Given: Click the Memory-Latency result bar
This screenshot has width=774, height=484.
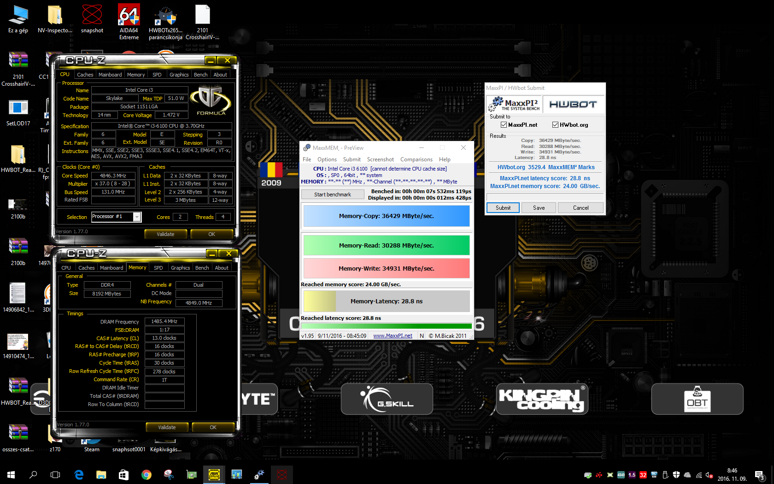Looking at the screenshot, I should 387,301.
